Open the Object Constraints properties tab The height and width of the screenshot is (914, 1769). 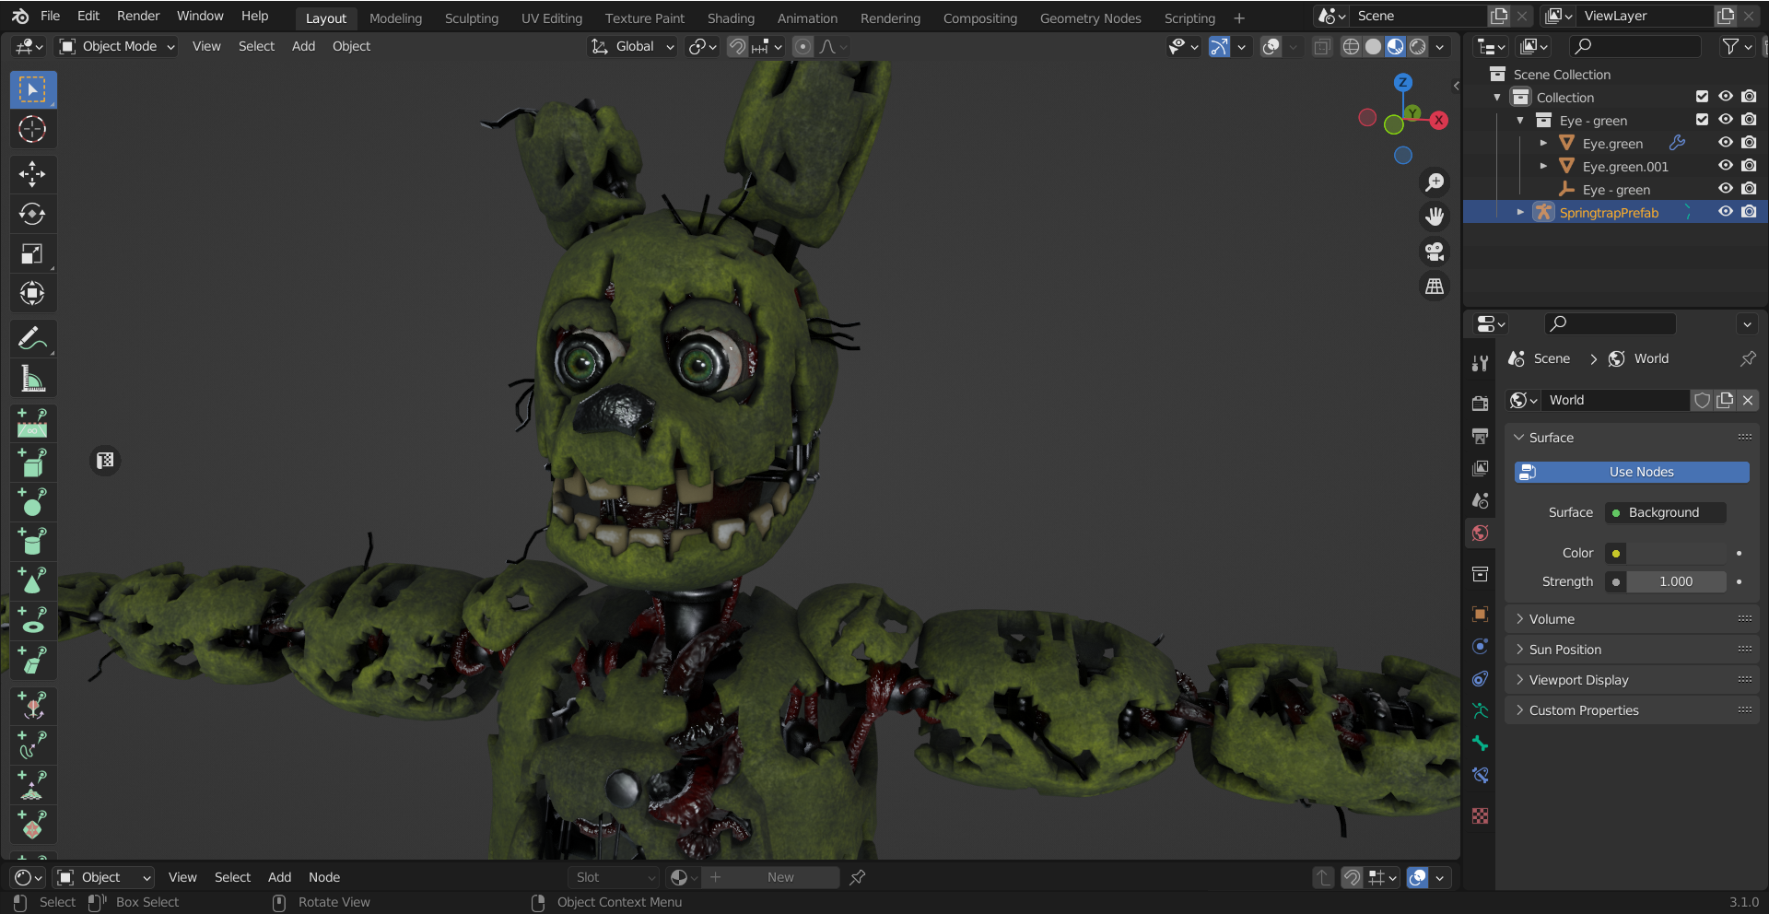(1481, 678)
